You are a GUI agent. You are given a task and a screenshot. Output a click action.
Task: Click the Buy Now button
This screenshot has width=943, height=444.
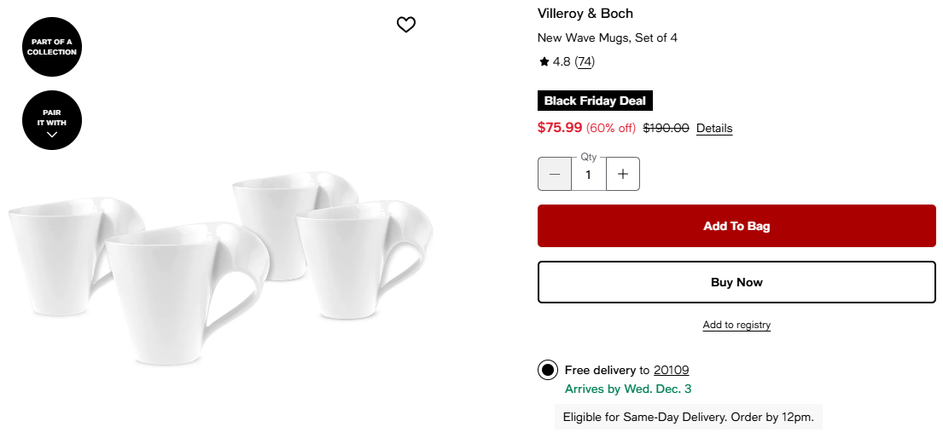(736, 282)
